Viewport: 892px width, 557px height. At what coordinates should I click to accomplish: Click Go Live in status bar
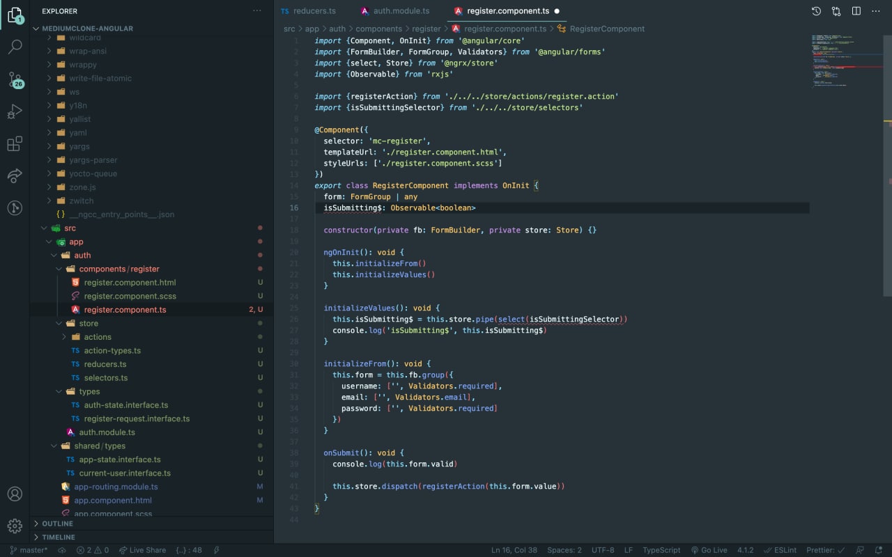coord(709,550)
